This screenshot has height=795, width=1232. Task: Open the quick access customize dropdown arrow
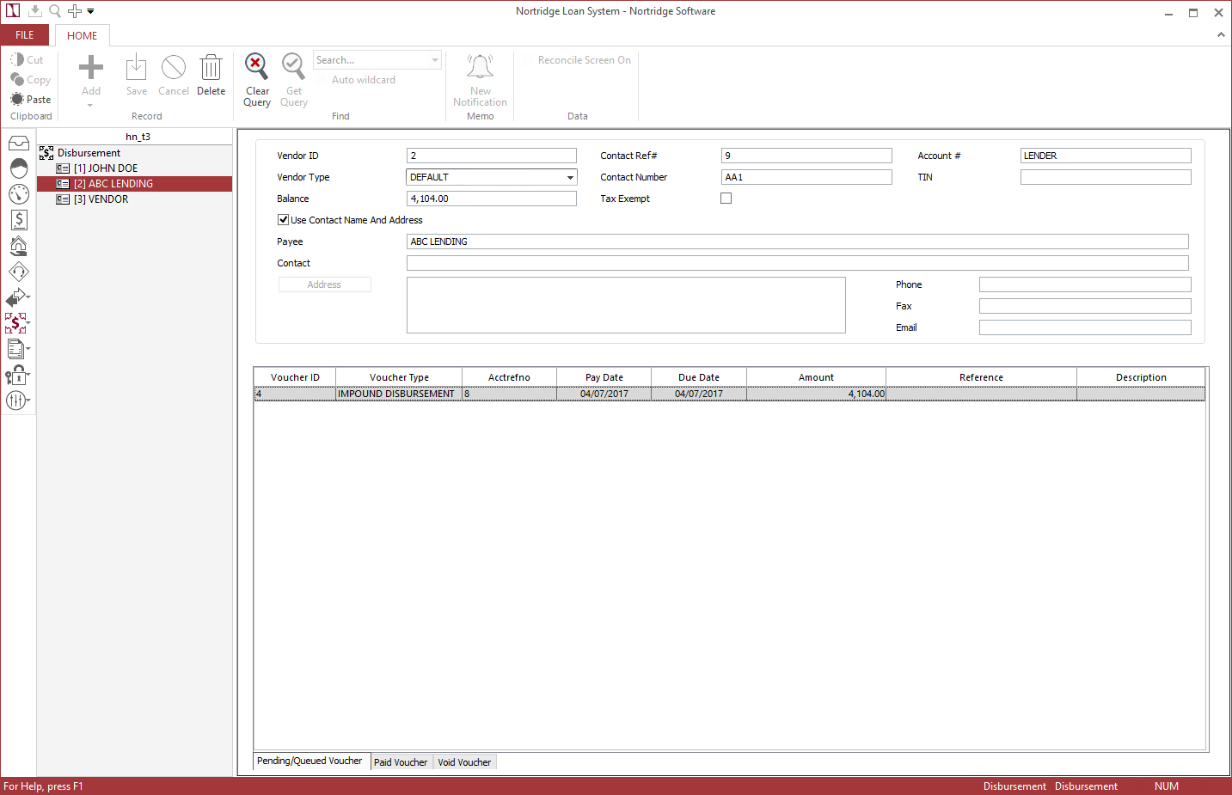point(90,12)
